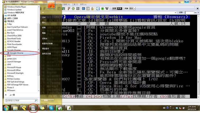Click the 送出 send button
The height and width of the screenshot is (113, 200).
131,8
